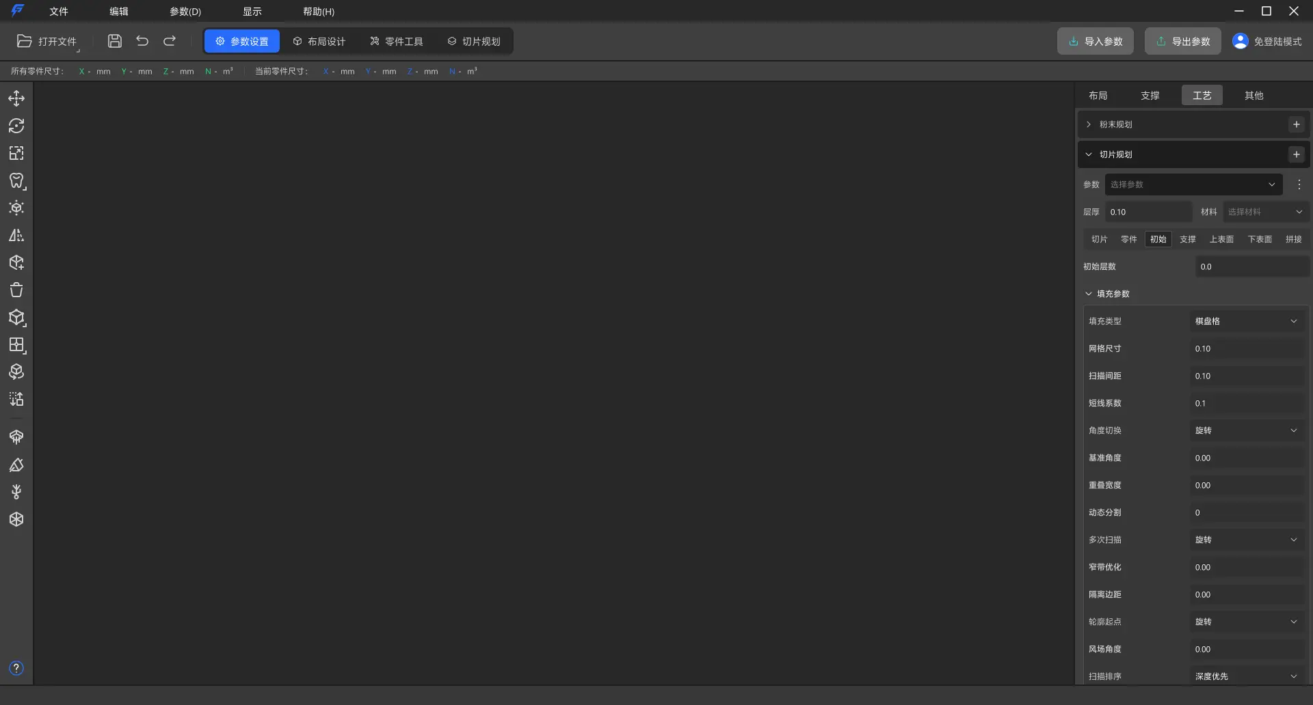This screenshot has height=705, width=1313.
Task: Click the save file icon
Action: click(115, 41)
